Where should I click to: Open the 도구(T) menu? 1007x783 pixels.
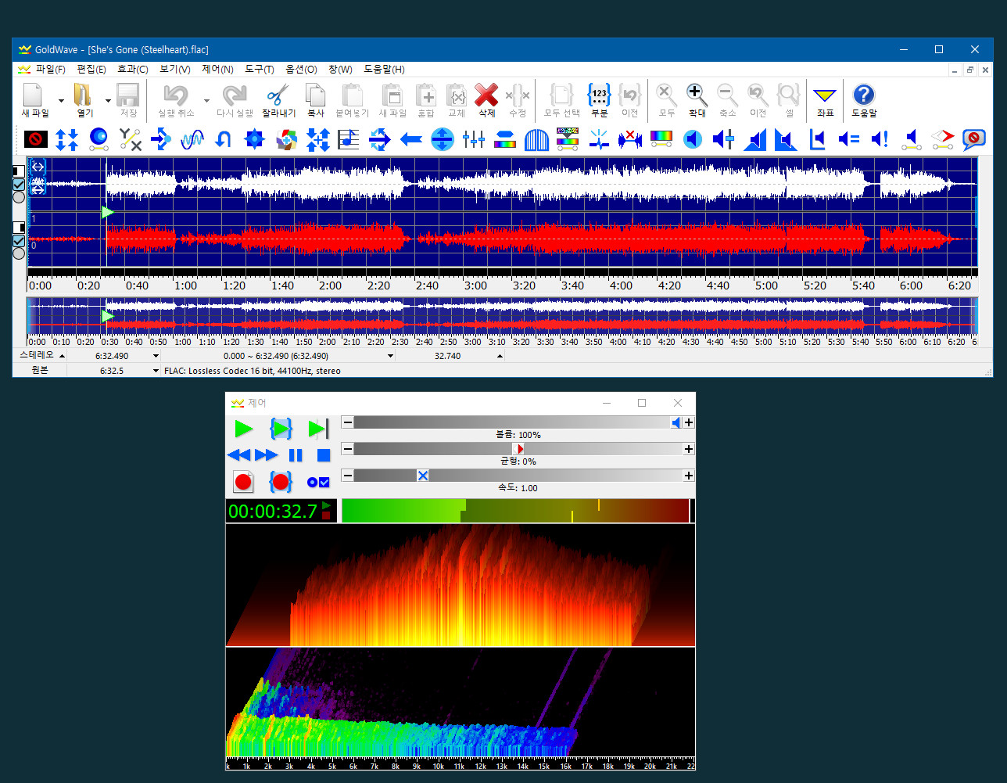pyautogui.click(x=260, y=70)
